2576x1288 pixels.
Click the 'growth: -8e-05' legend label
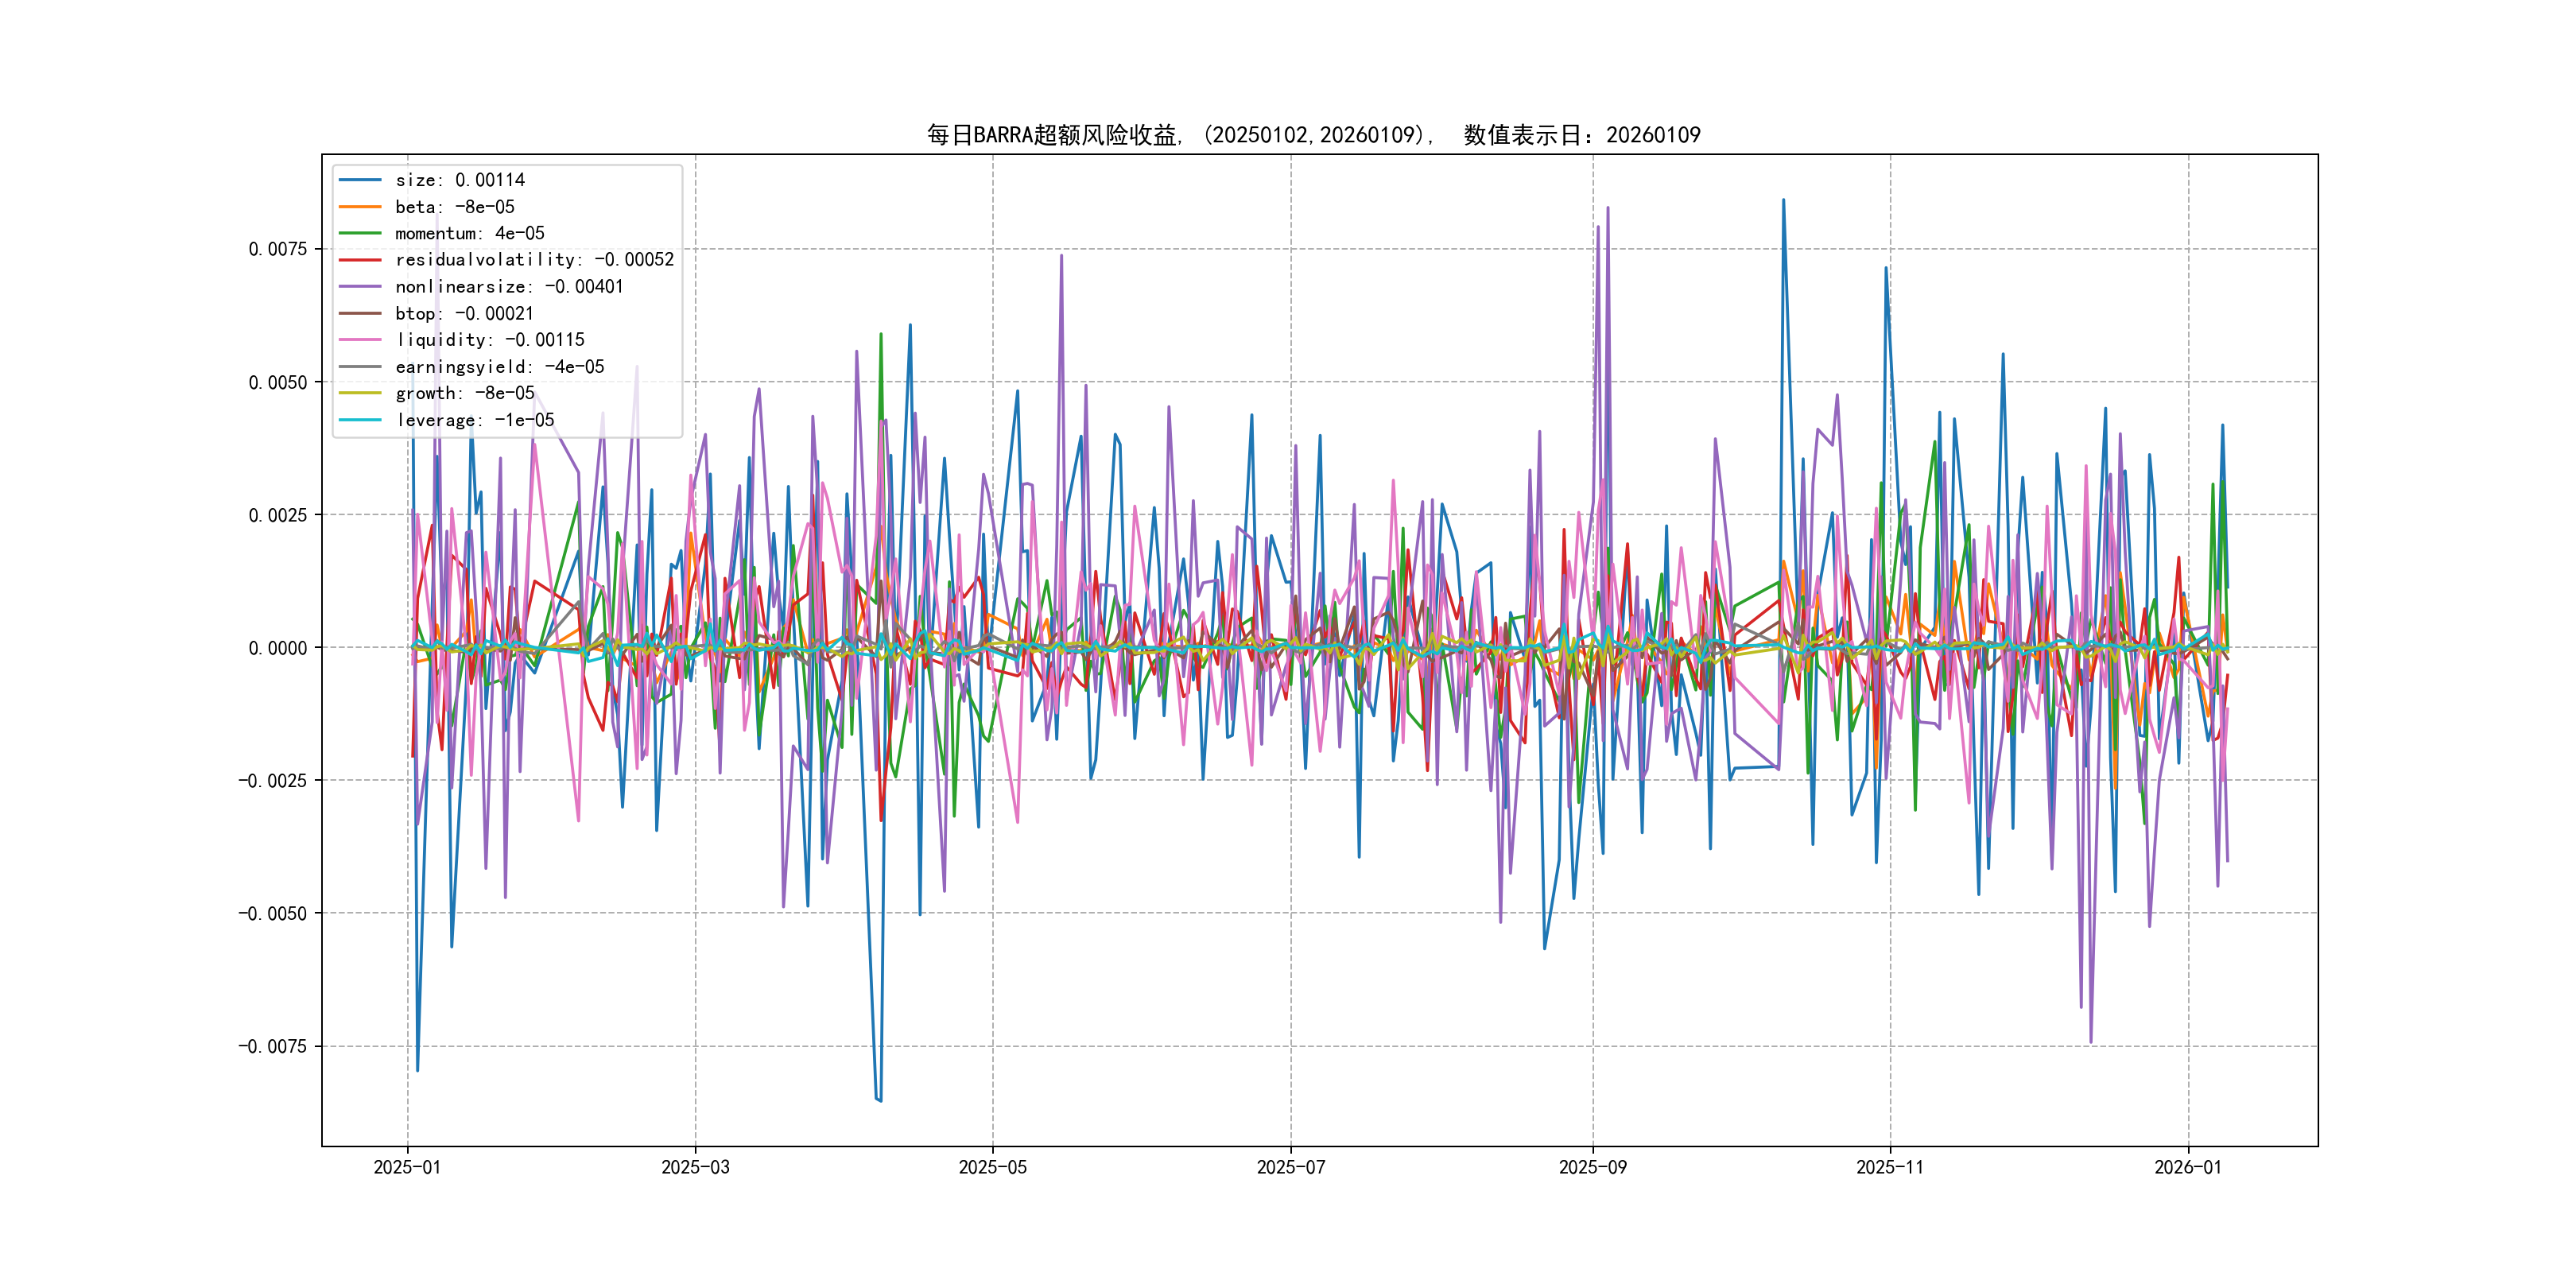click(x=464, y=393)
